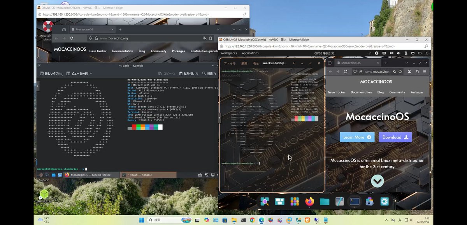Screen dimensions: 467x225
Task: Reload the page in the KDE Firefox window
Action: pos(72,38)
